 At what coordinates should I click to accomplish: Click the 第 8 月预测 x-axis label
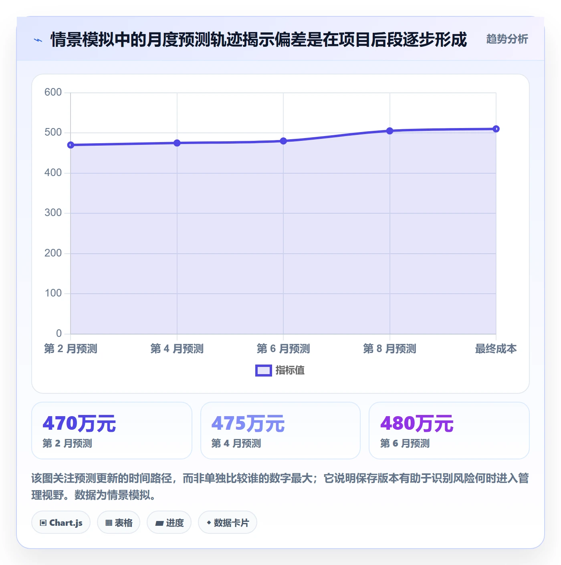click(389, 349)
